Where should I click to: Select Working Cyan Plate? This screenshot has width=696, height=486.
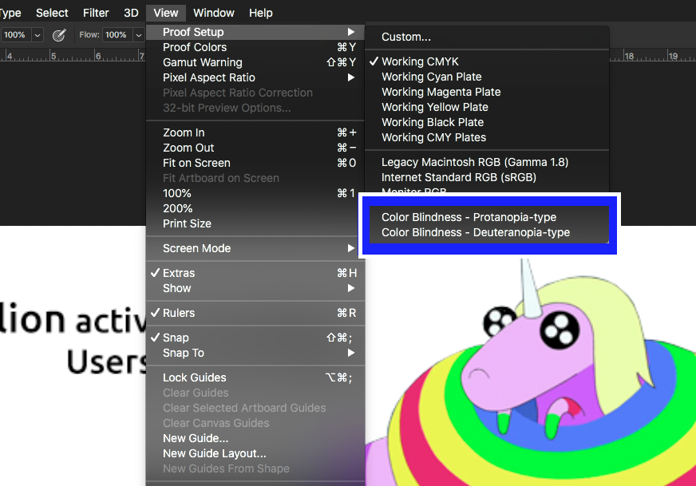pos(487,77)
